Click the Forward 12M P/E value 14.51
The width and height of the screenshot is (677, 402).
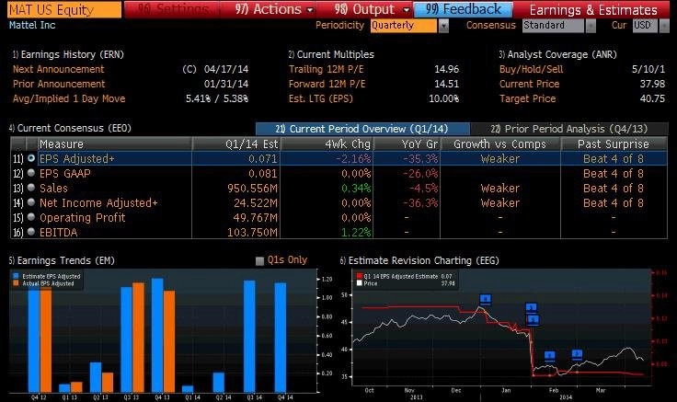tap(446, 84)
